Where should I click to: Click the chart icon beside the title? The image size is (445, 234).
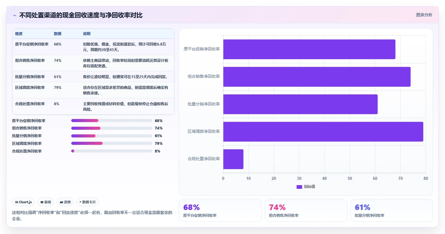14,15
